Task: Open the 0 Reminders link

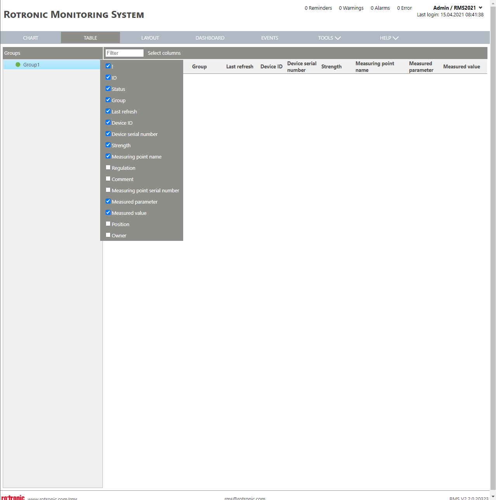Action: tap(318, 8)
